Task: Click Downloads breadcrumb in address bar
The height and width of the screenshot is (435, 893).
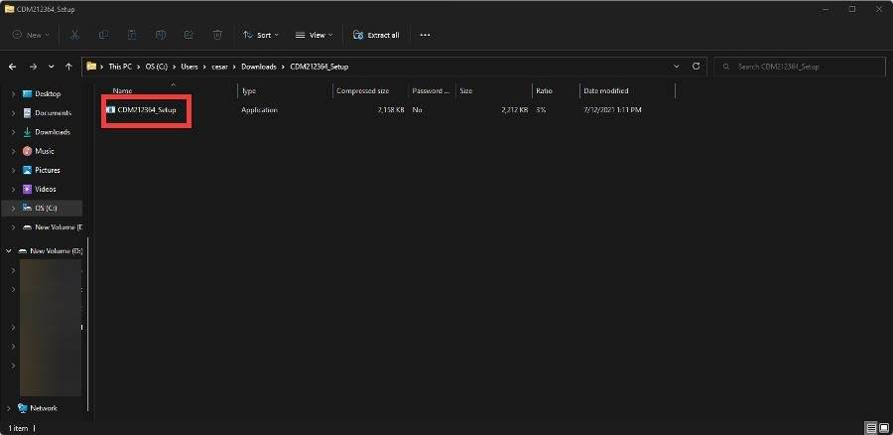Action: [259, 67]
